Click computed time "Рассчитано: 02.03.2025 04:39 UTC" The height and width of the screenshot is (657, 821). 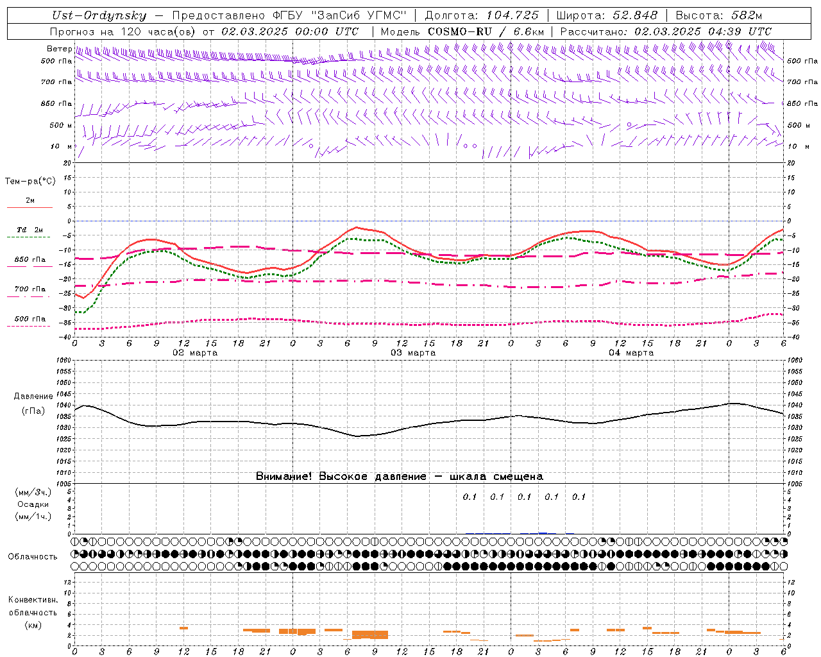tap(666, 31)
